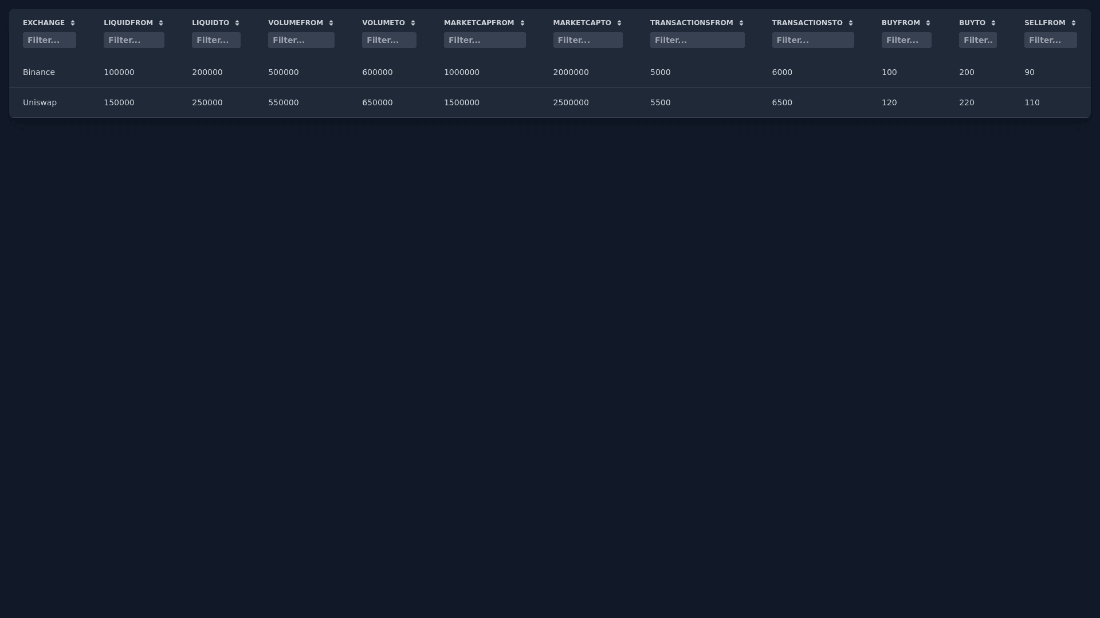The width and height of the screenshot is (1100, 618).
Task: Click the sort icon beside EXCHANGE header
Action: tap(73, 23)
